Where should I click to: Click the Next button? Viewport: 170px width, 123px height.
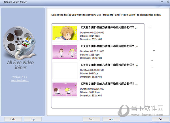click(111, 119)
